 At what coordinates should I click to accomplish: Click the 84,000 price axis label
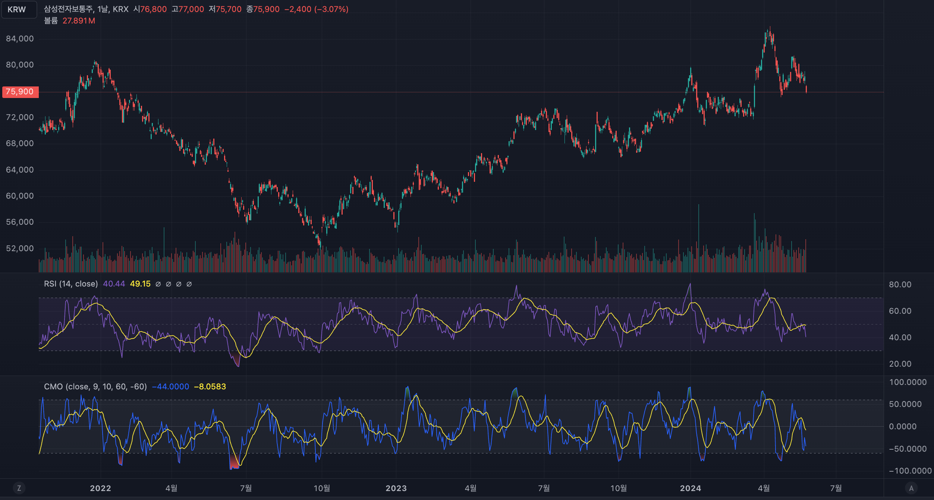pyautogui.click(x=20, y=39)
